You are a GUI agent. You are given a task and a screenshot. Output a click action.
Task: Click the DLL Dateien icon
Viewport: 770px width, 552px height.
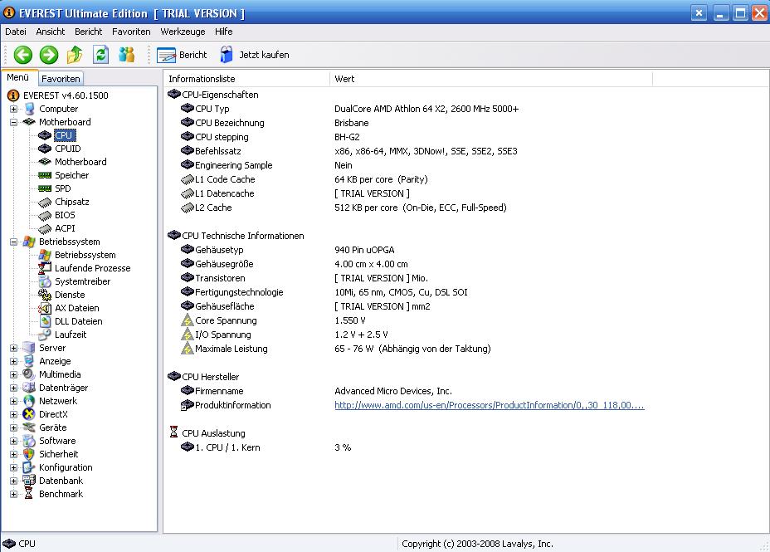(45, 321)
